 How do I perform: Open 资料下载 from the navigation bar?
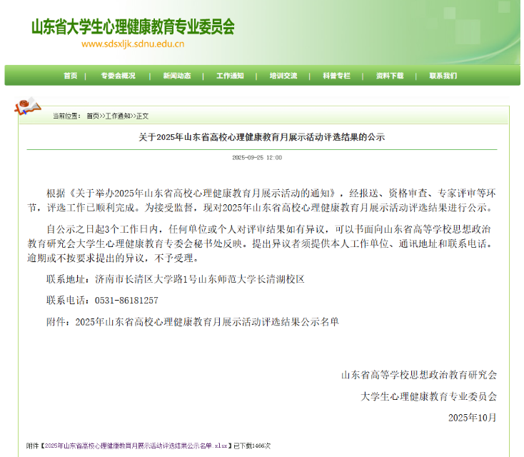tap(390, 76)
